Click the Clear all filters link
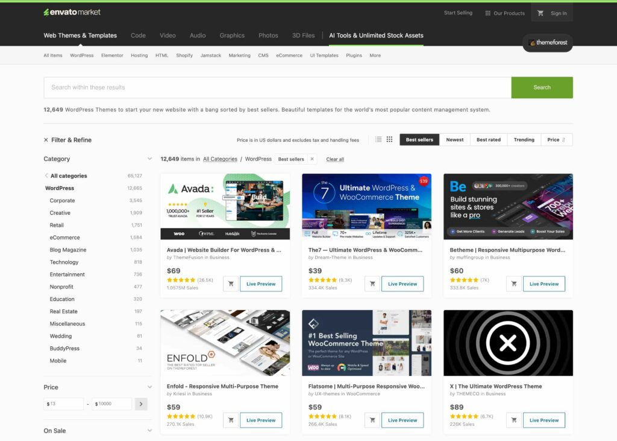This screenshot has height=441, width=617. tap(335, 159)
